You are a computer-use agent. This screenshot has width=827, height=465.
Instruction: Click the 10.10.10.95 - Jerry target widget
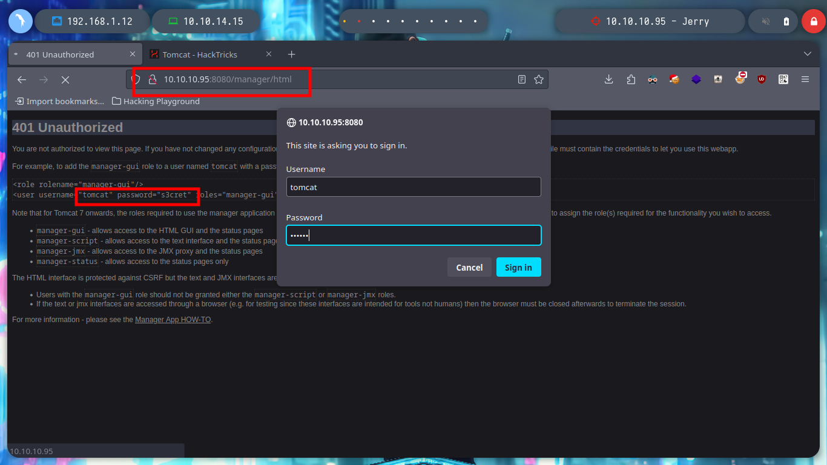pyautogui.click(x=649, y=21)
